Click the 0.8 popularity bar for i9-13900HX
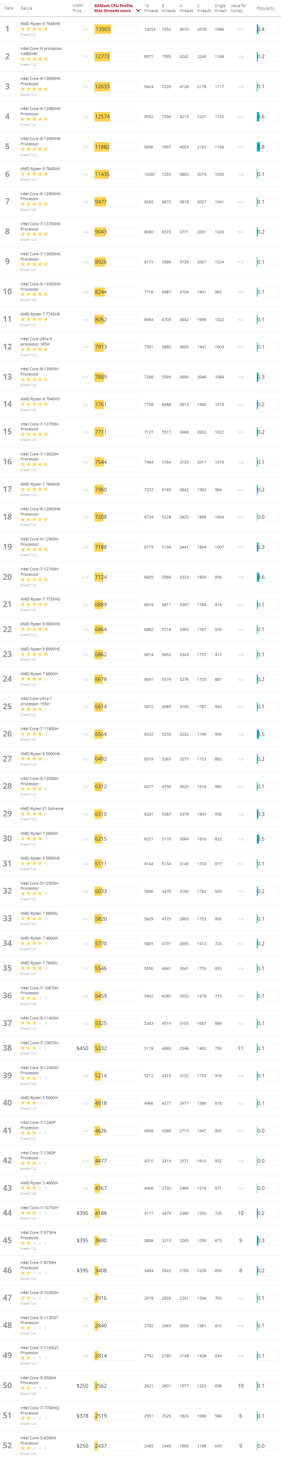This screenshot has height=1457, width=281. coord(267,147)
